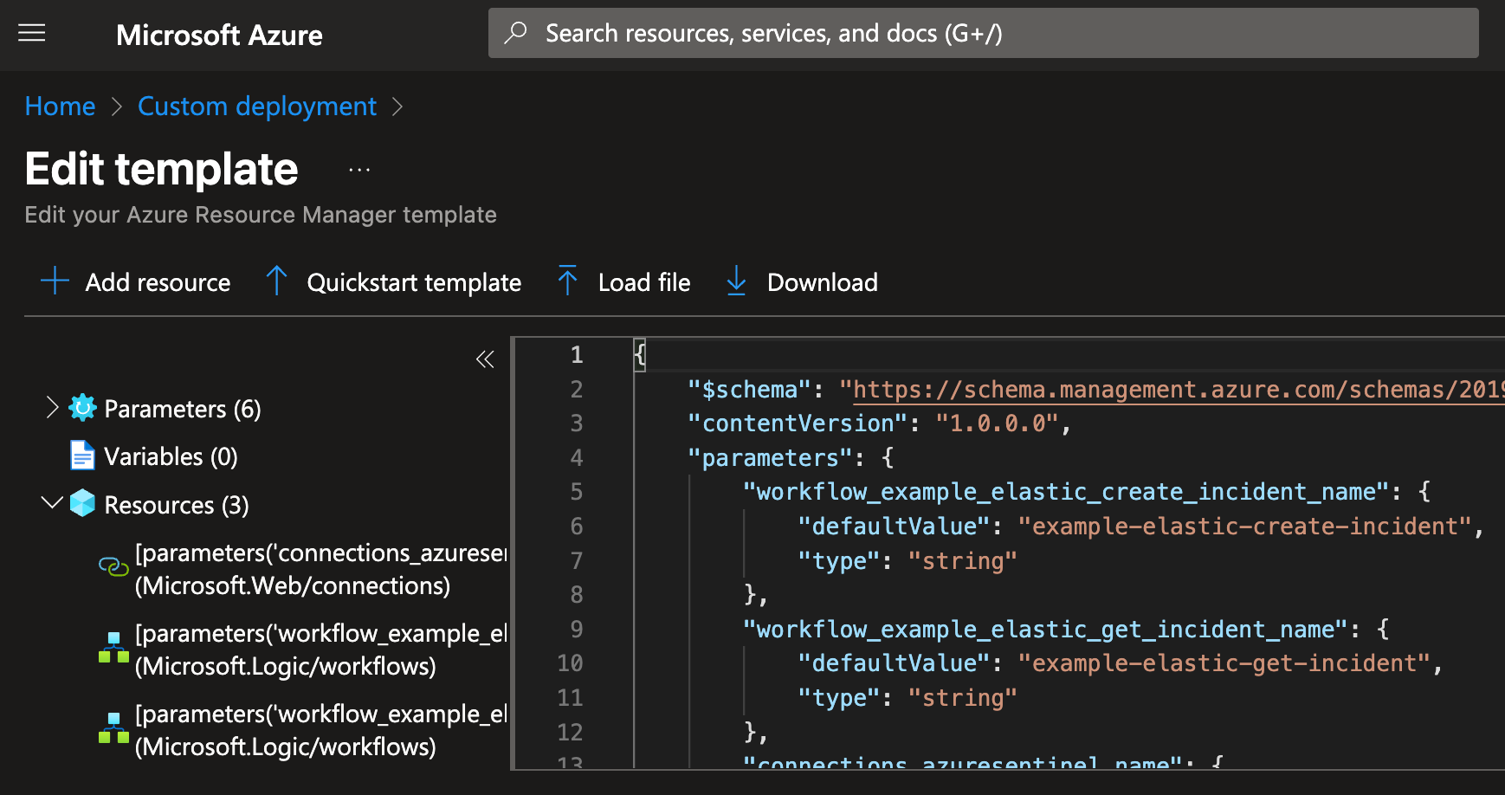
Task: Click line number 1 in the editor gutter
Action: (577, 355)
